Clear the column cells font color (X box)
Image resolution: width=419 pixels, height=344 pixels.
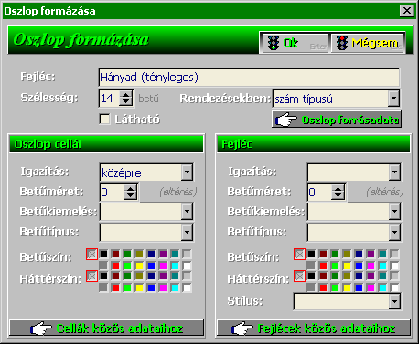coord(91,254)
